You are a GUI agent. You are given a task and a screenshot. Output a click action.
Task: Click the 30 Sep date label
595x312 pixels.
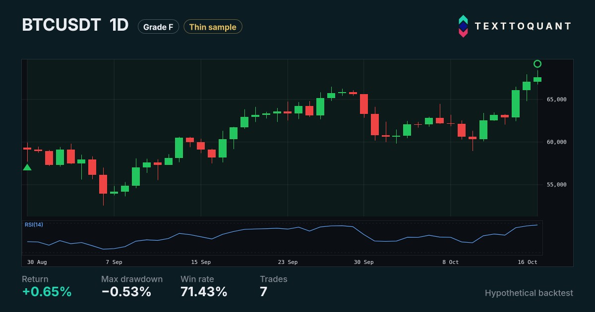click(x=363, y=262)
